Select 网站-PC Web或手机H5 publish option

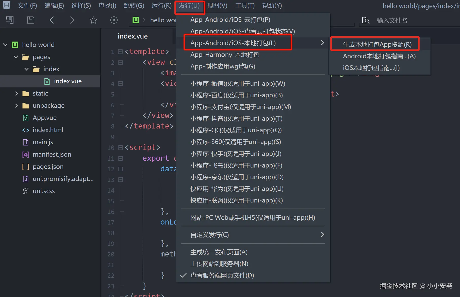(253, 217)
